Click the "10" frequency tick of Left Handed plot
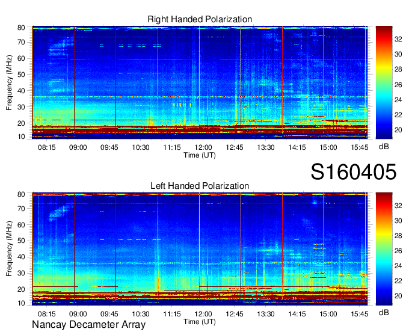Image resolution: width=409 pixels, height=332 pixels. [x=21, y=303]
